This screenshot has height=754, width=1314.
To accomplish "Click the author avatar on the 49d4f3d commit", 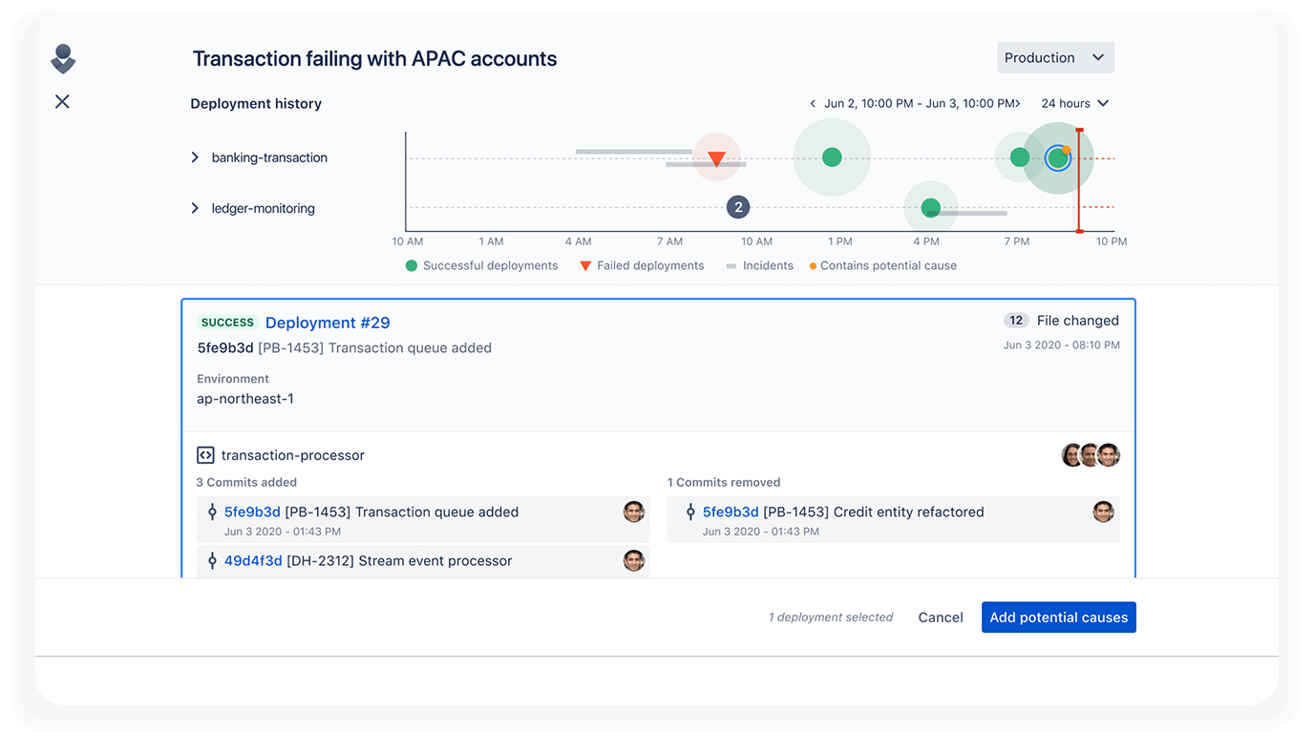I will [x=633, y=561].
